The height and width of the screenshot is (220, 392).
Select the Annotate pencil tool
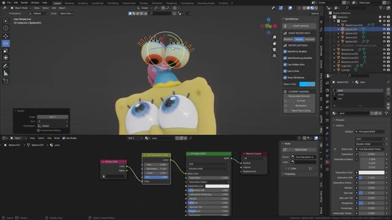6,66
